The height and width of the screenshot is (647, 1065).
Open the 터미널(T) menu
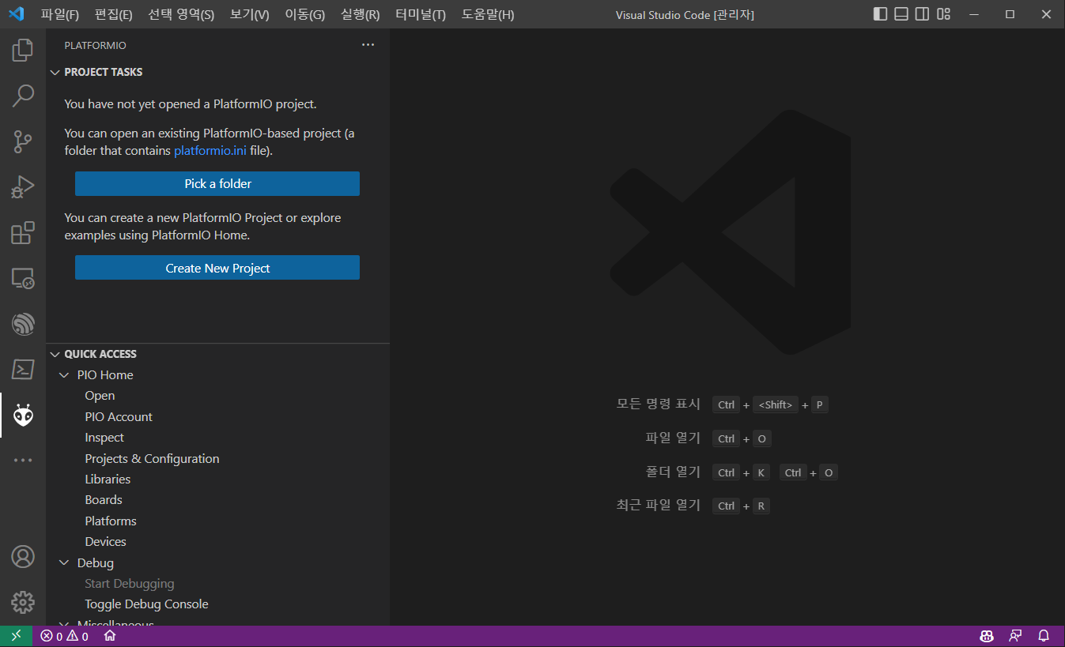pos(421,14)
